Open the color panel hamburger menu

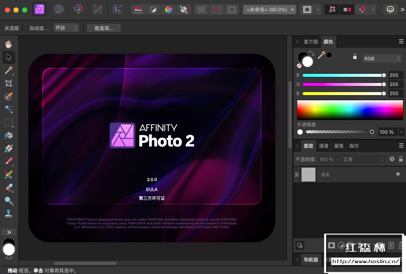[401, 42]
